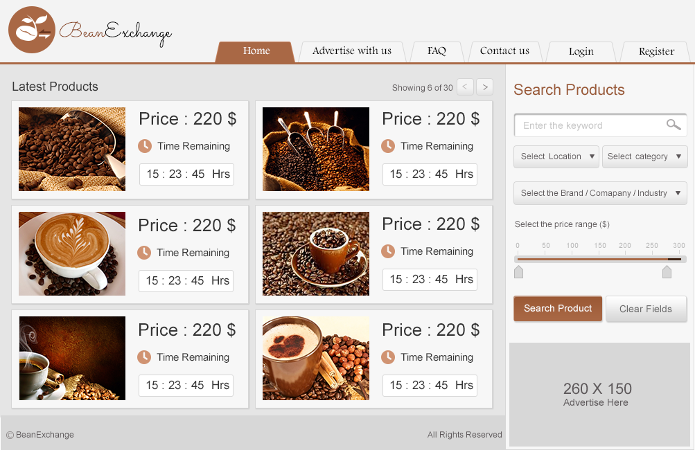The image size is (695, 450).
Task: Click the right price range slider handle
Action: [667, 272]
